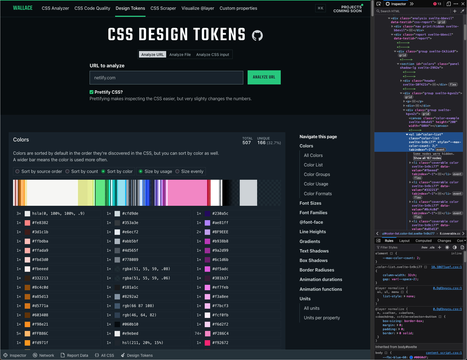Click the WALLACE logo
Image resolution: width=467 pixels, height=360 pixels.
click(23, 8)
